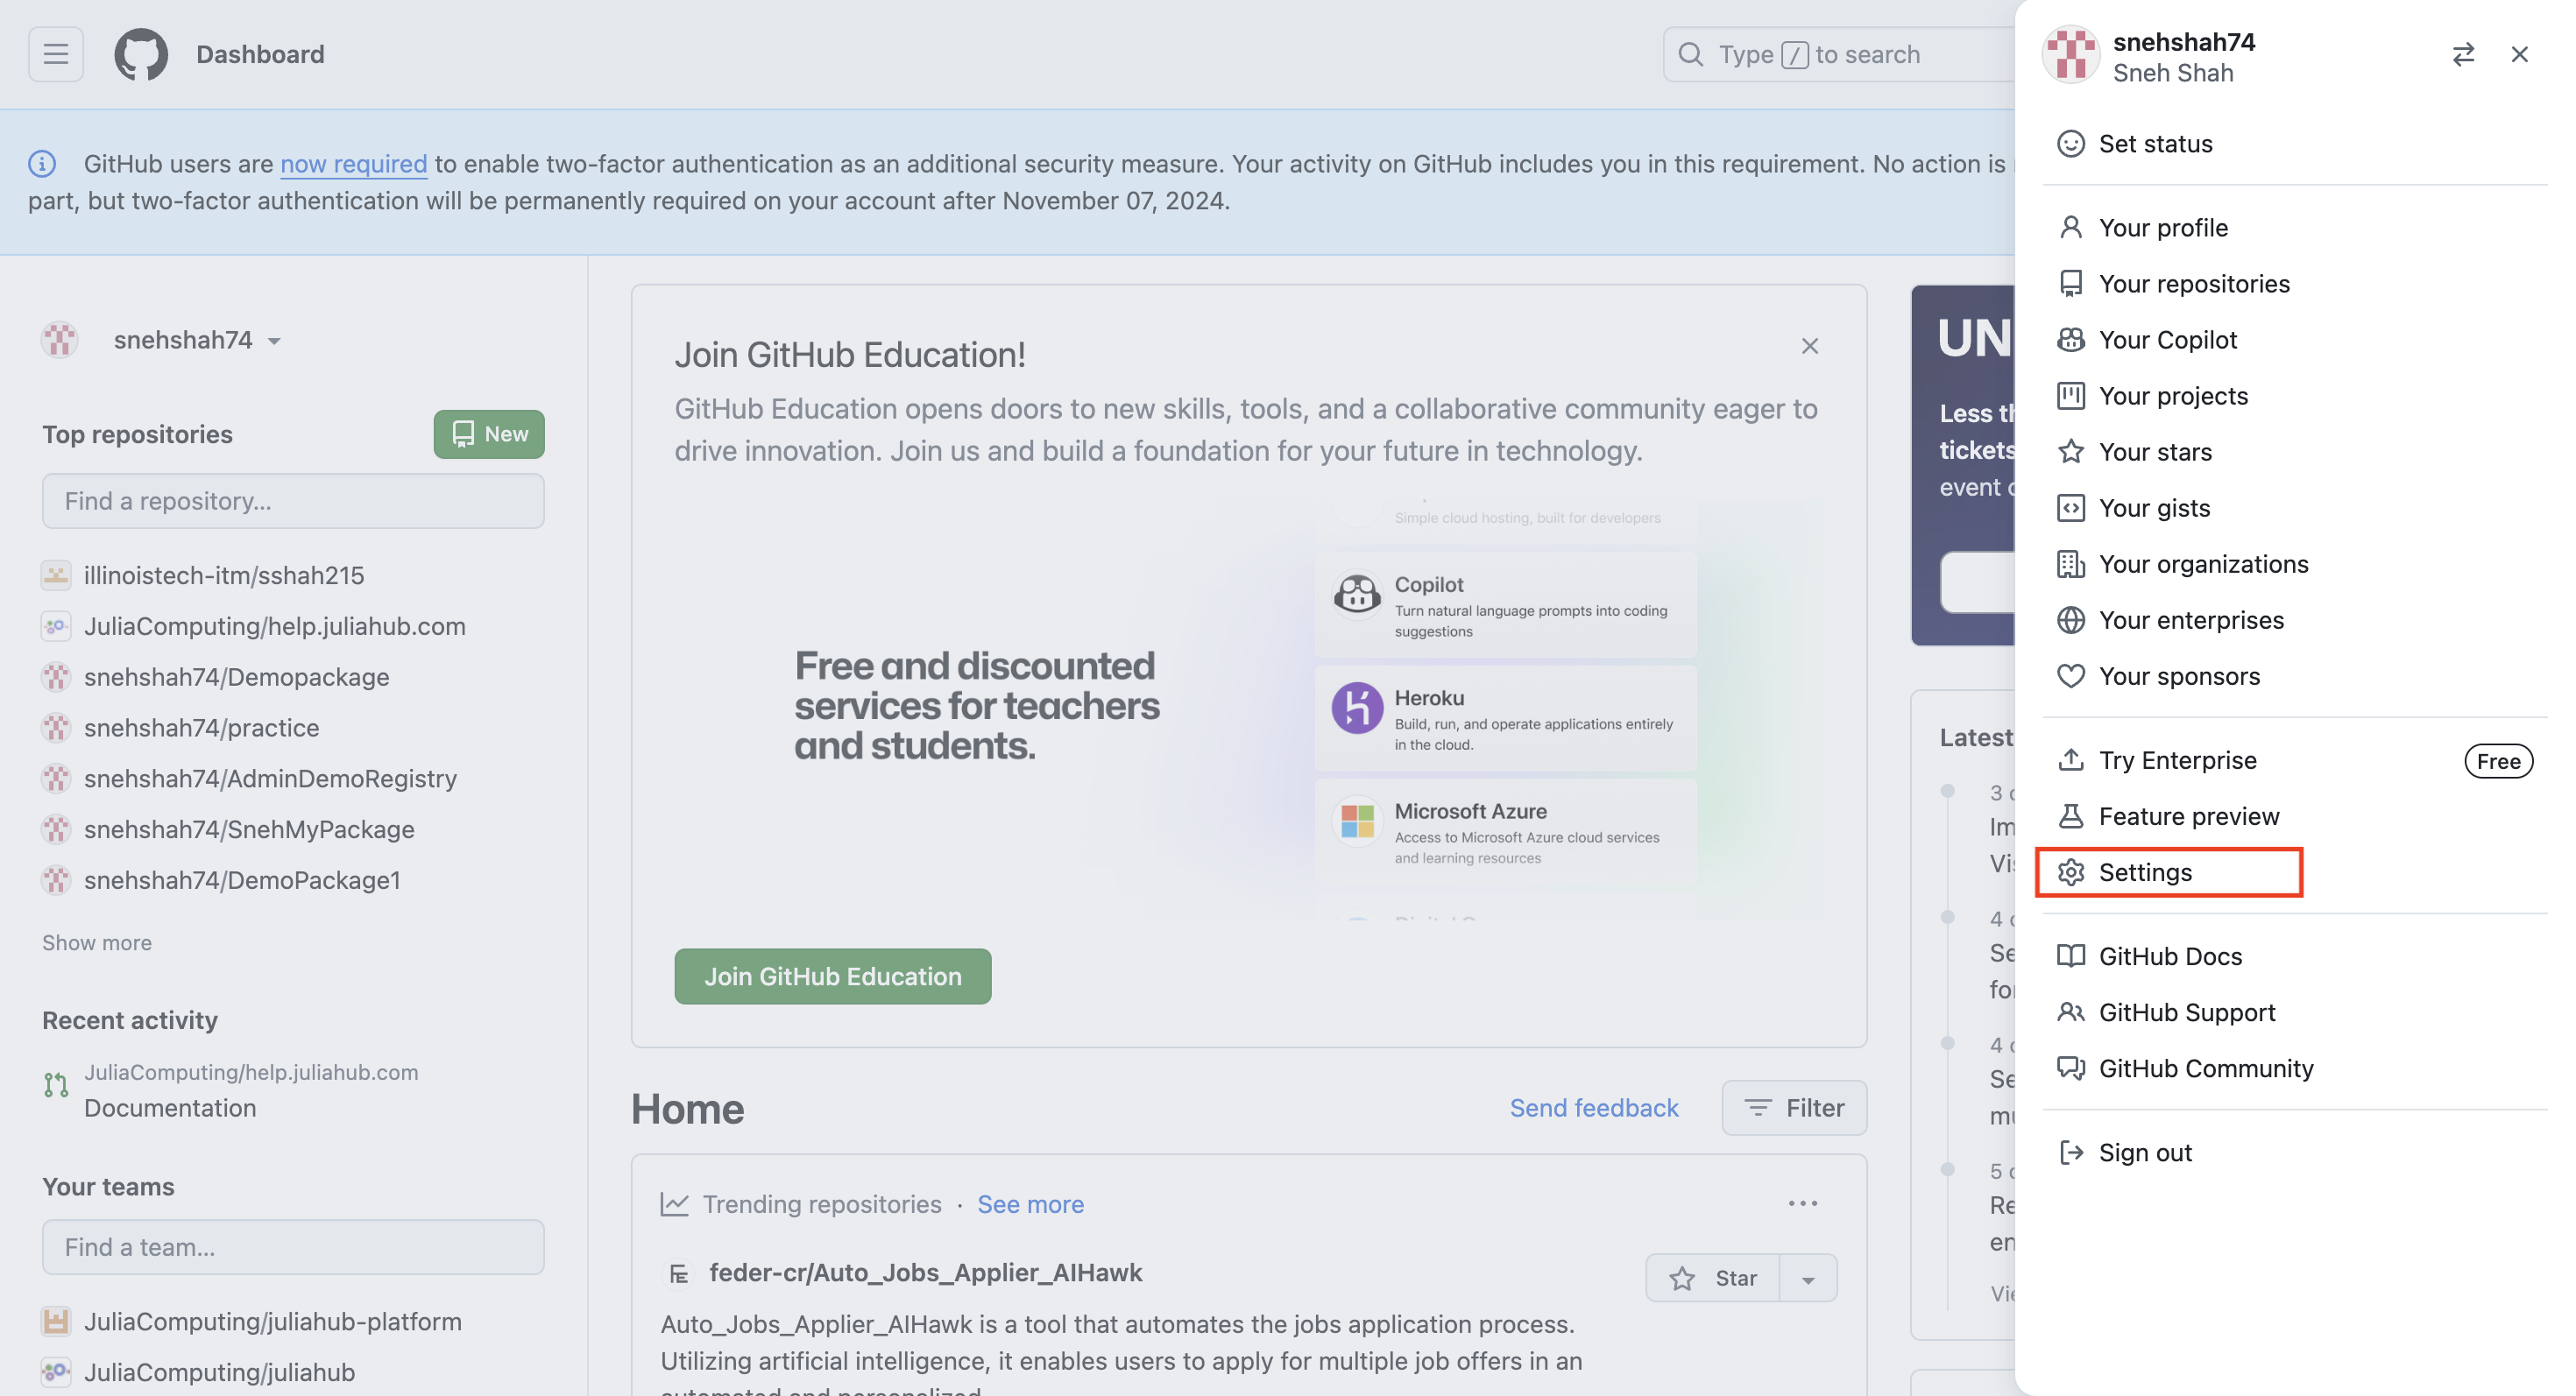Click the GitHub Support people icon

[2071, 1012]
